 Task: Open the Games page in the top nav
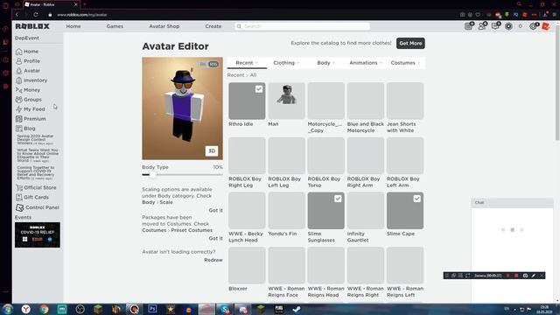pyautogui.click(x=115, y=26)
